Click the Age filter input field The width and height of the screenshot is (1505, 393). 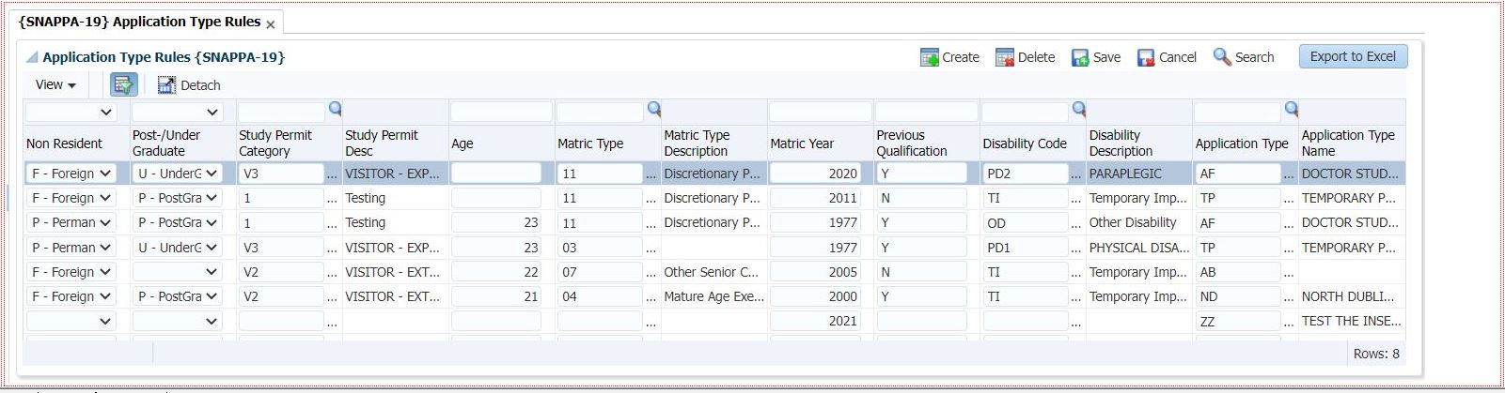pos(501,113)
